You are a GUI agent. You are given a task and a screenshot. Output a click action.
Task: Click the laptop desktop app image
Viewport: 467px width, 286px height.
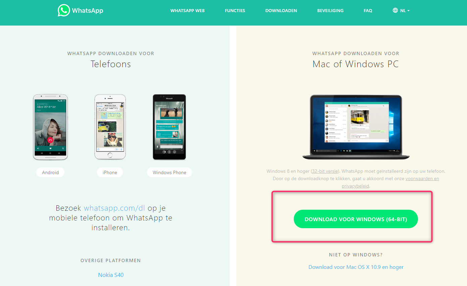[356, 127]
